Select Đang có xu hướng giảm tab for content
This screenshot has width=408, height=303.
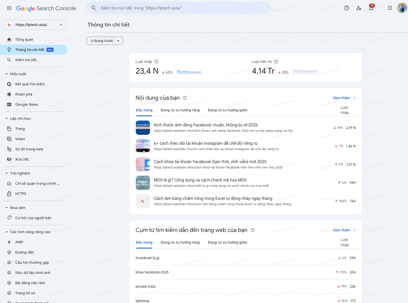(x=227, y=110)
